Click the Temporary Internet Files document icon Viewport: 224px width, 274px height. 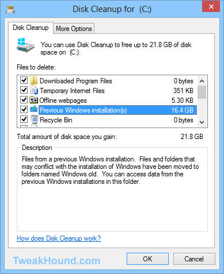pyautogui.click(x=34, y=90)
